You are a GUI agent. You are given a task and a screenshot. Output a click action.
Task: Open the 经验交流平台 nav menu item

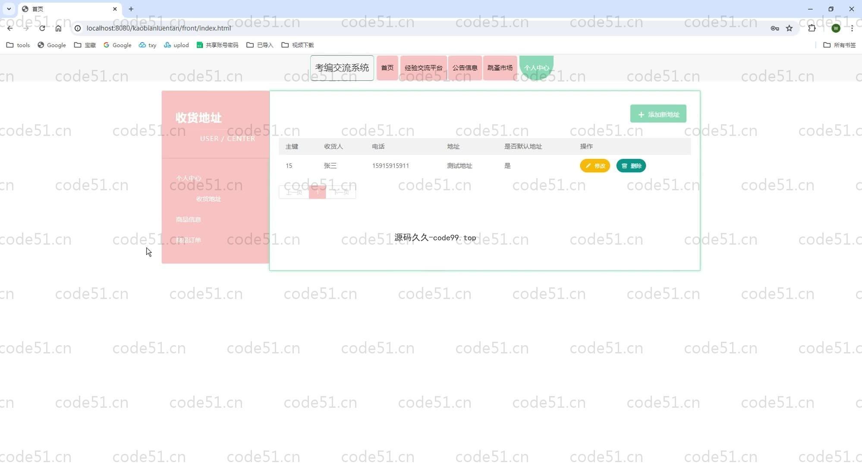(x=424, y=68)
